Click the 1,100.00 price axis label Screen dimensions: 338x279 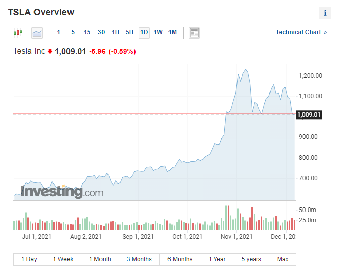311,96
